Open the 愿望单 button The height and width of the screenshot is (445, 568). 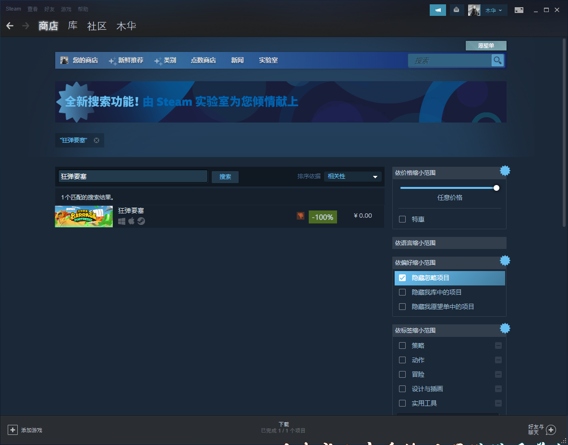click(486, 46)
